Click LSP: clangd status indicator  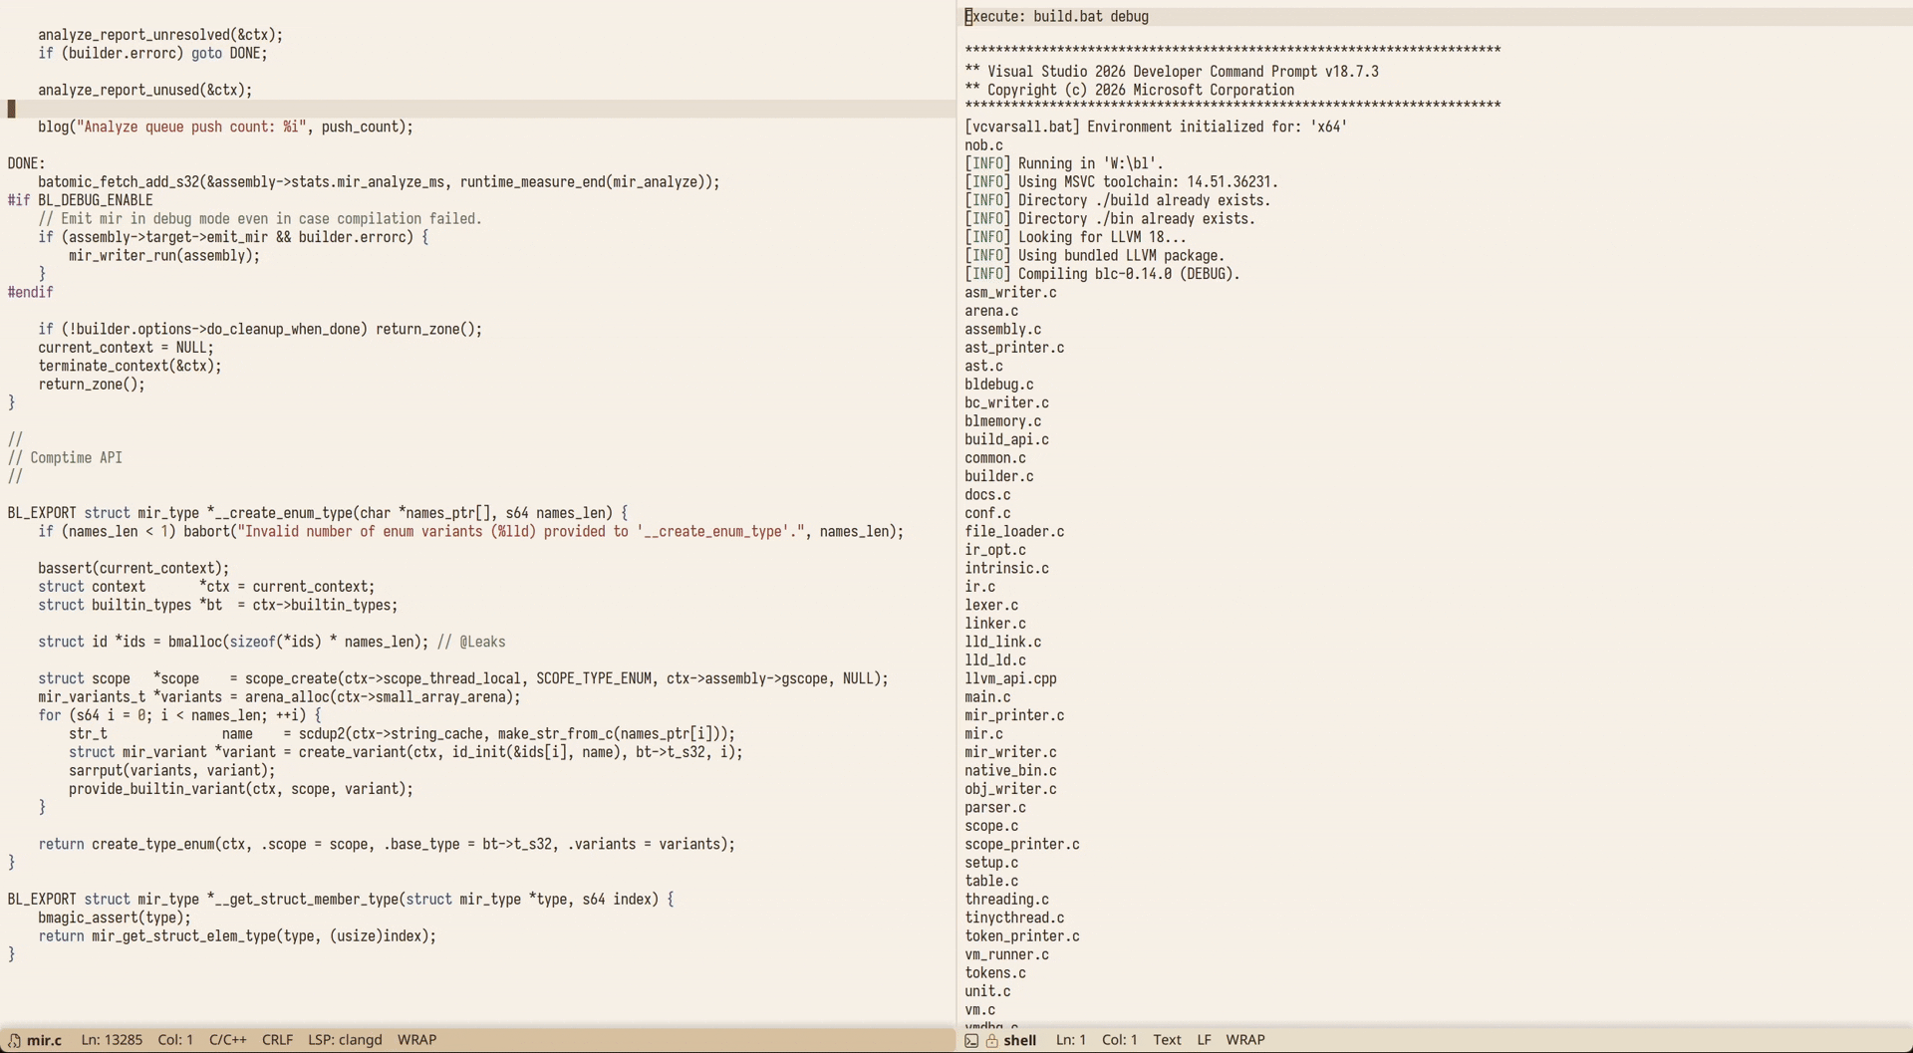pyautogui.click(x=345, y=1039)
